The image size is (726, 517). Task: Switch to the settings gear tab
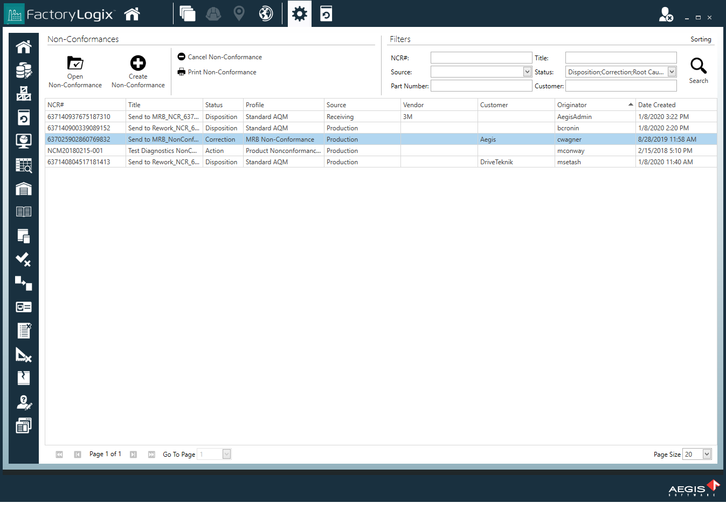[x=299, y=13]
